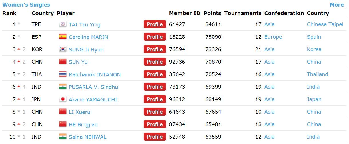
Task: Click the Japan flag beside Akane Yamaguchi
Action: coord(63,99)
